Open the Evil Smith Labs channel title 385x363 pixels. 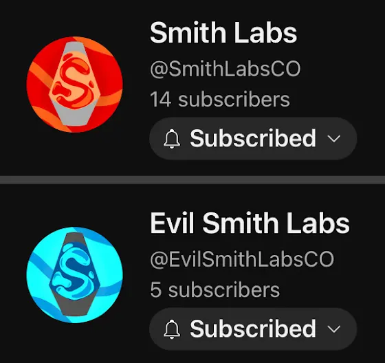250,223
